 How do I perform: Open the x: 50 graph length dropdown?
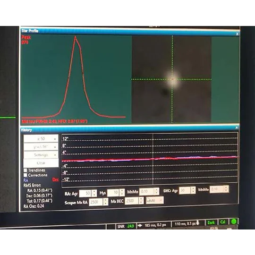pyautogui.click(x=41, y=138)
